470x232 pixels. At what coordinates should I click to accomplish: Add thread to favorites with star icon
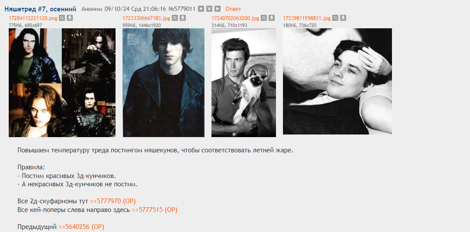click(201, 9)
